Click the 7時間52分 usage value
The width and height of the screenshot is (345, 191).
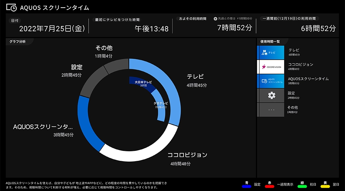click(235, 28)
